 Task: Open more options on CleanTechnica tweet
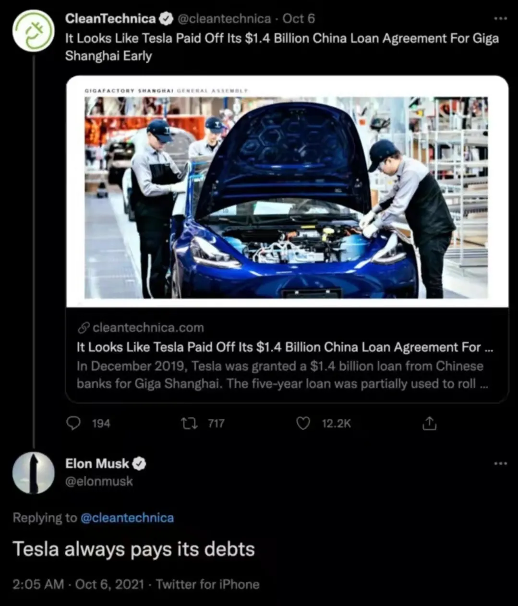tap(500, 19)
